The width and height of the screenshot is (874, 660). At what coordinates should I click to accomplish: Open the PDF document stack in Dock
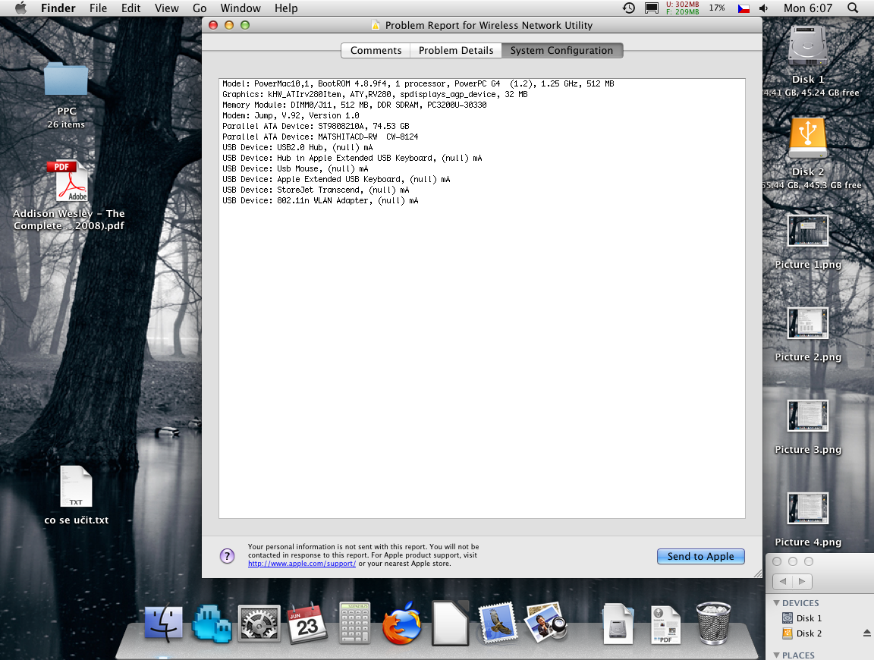(x=665, y=624)
